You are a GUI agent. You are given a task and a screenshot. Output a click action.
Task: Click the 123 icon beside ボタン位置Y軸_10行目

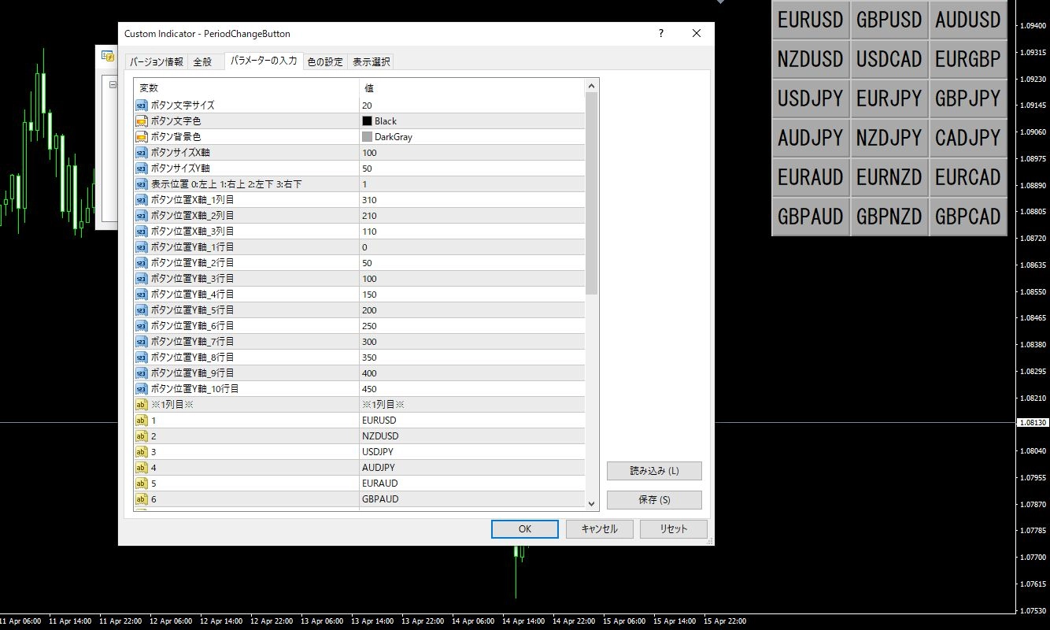tap(141, 388)
